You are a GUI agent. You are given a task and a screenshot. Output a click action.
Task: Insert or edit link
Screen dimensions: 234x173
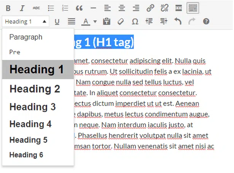(x=150, y=8)
